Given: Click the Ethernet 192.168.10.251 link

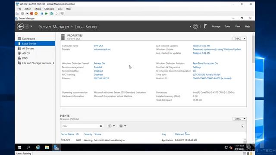Looking at the screenshot, I should pyautogui.click(x=101, y=78).
